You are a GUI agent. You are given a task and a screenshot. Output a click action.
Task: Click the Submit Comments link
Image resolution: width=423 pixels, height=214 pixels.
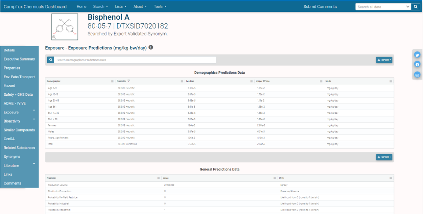point(320,7)
